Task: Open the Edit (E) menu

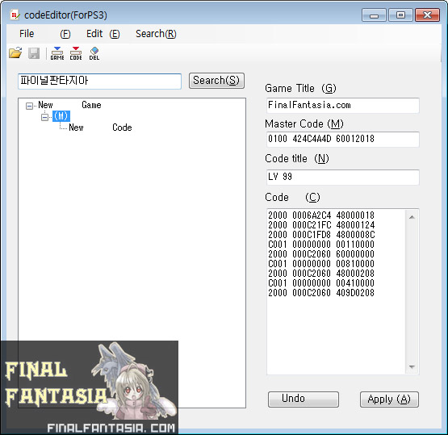Action: tap(103, 34)
